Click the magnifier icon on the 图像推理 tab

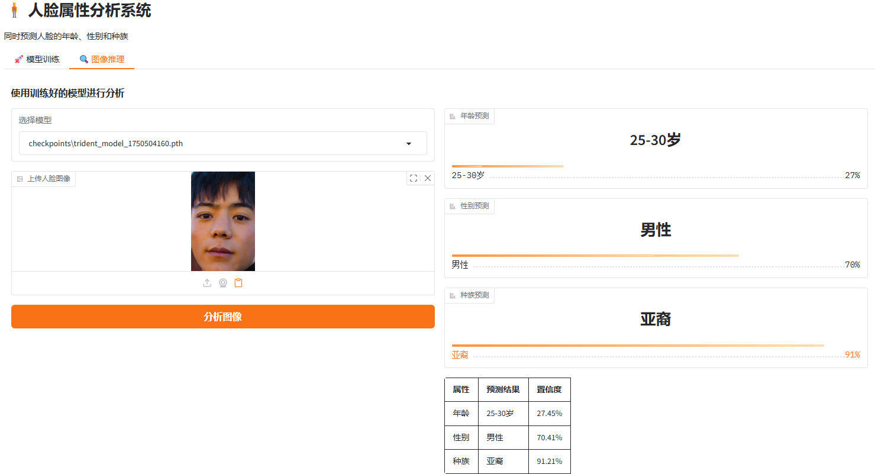pos(82,59)
